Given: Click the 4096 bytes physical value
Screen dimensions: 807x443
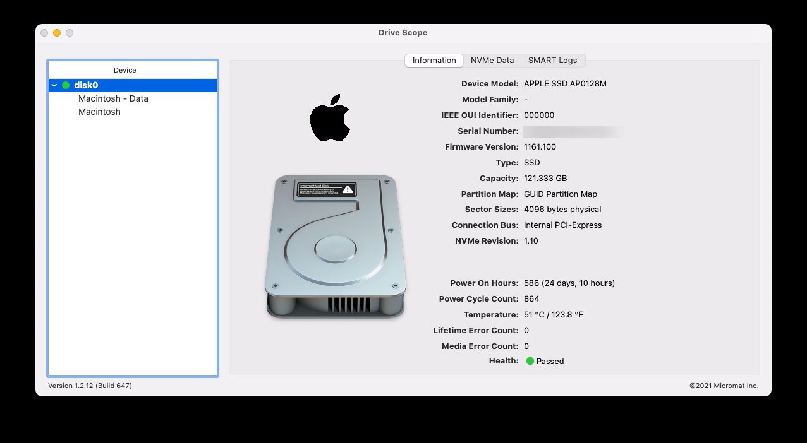Looking at the screenshot, I should click(562, 209).
